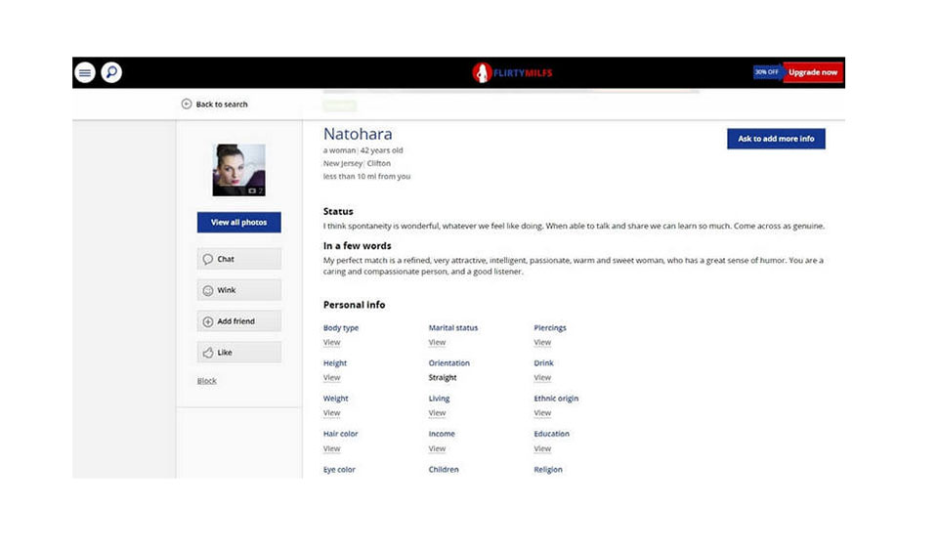This screenshot has height=548, width=938.
Task: Open the hamburger menu icon
Action: [85, 72]
